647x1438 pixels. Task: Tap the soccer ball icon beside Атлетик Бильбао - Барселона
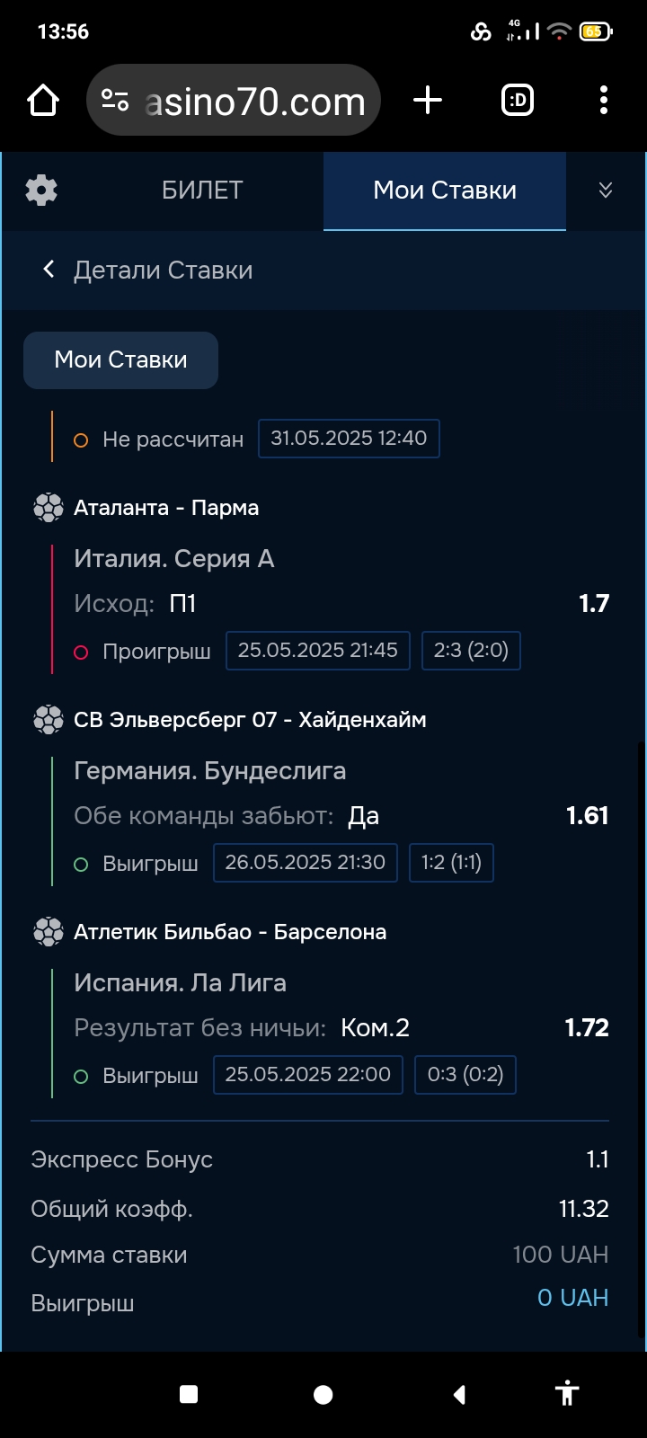pos(48,932)
